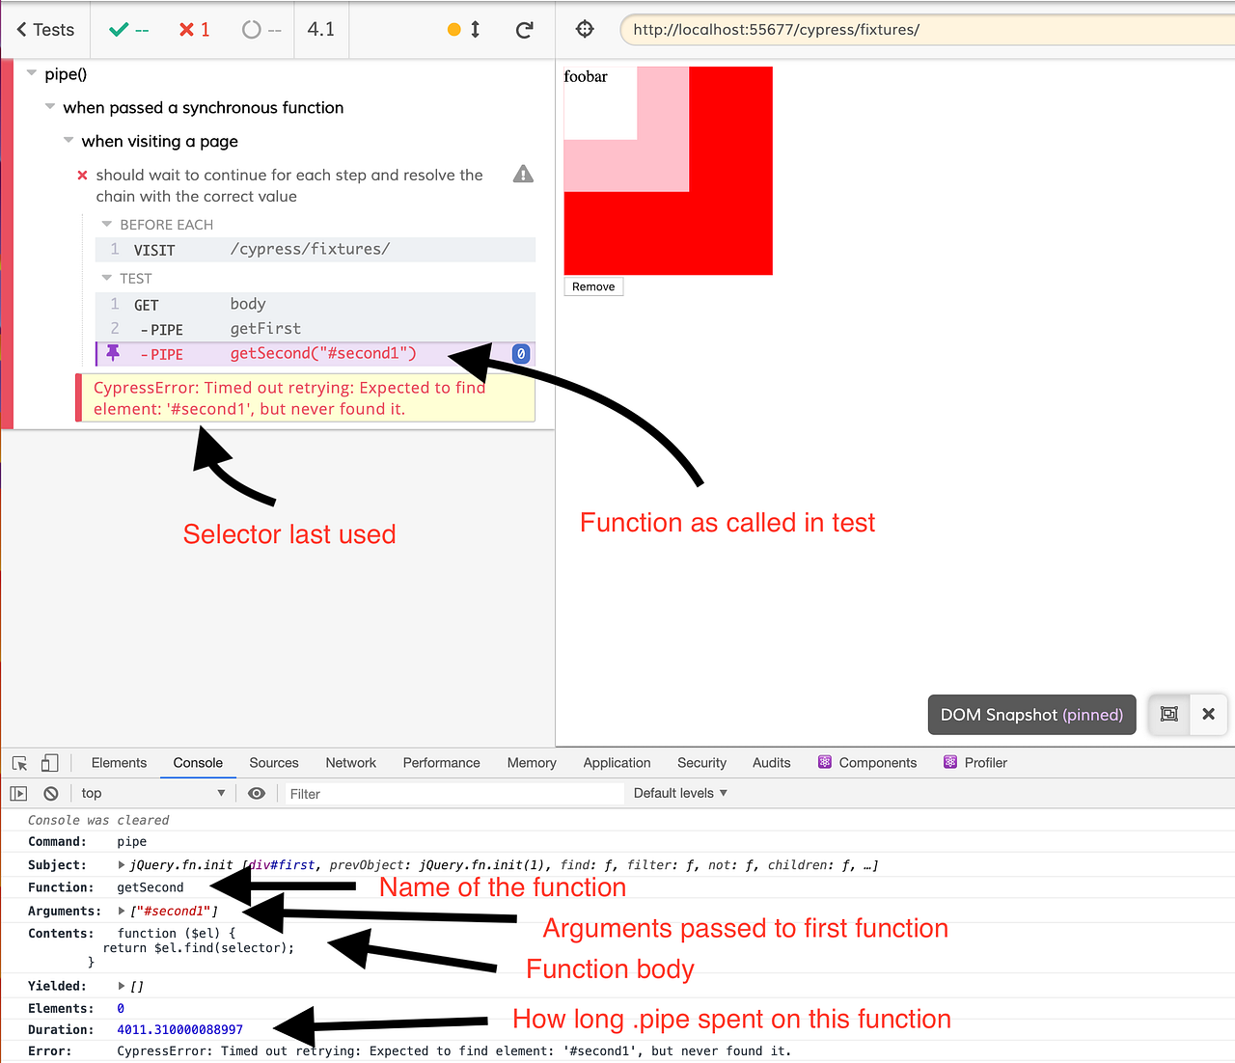The height and width of the screenshot is (1063, 1235).
Task: Activate the inspect element tool
Action: click(19, 763)
